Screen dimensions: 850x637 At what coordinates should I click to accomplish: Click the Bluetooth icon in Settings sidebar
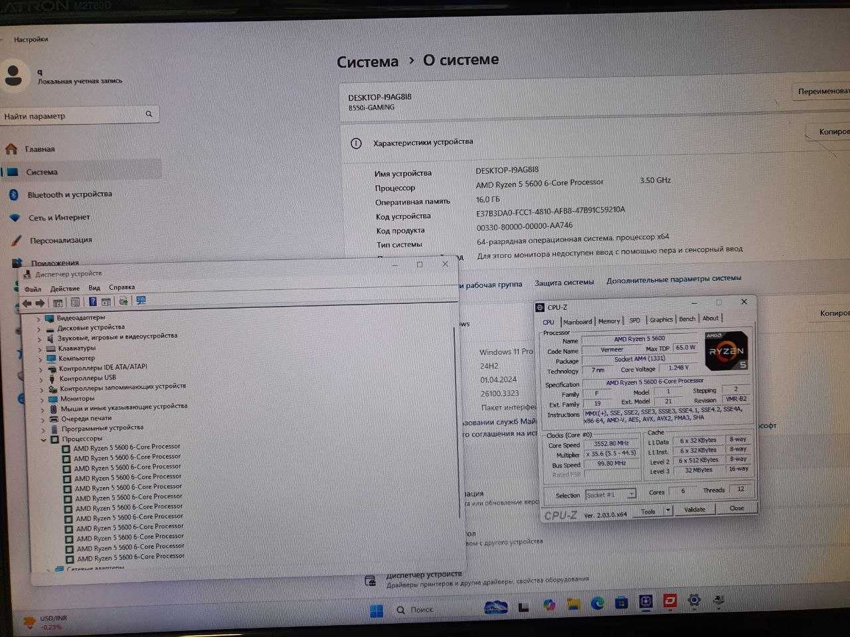[x=13, y=195]
